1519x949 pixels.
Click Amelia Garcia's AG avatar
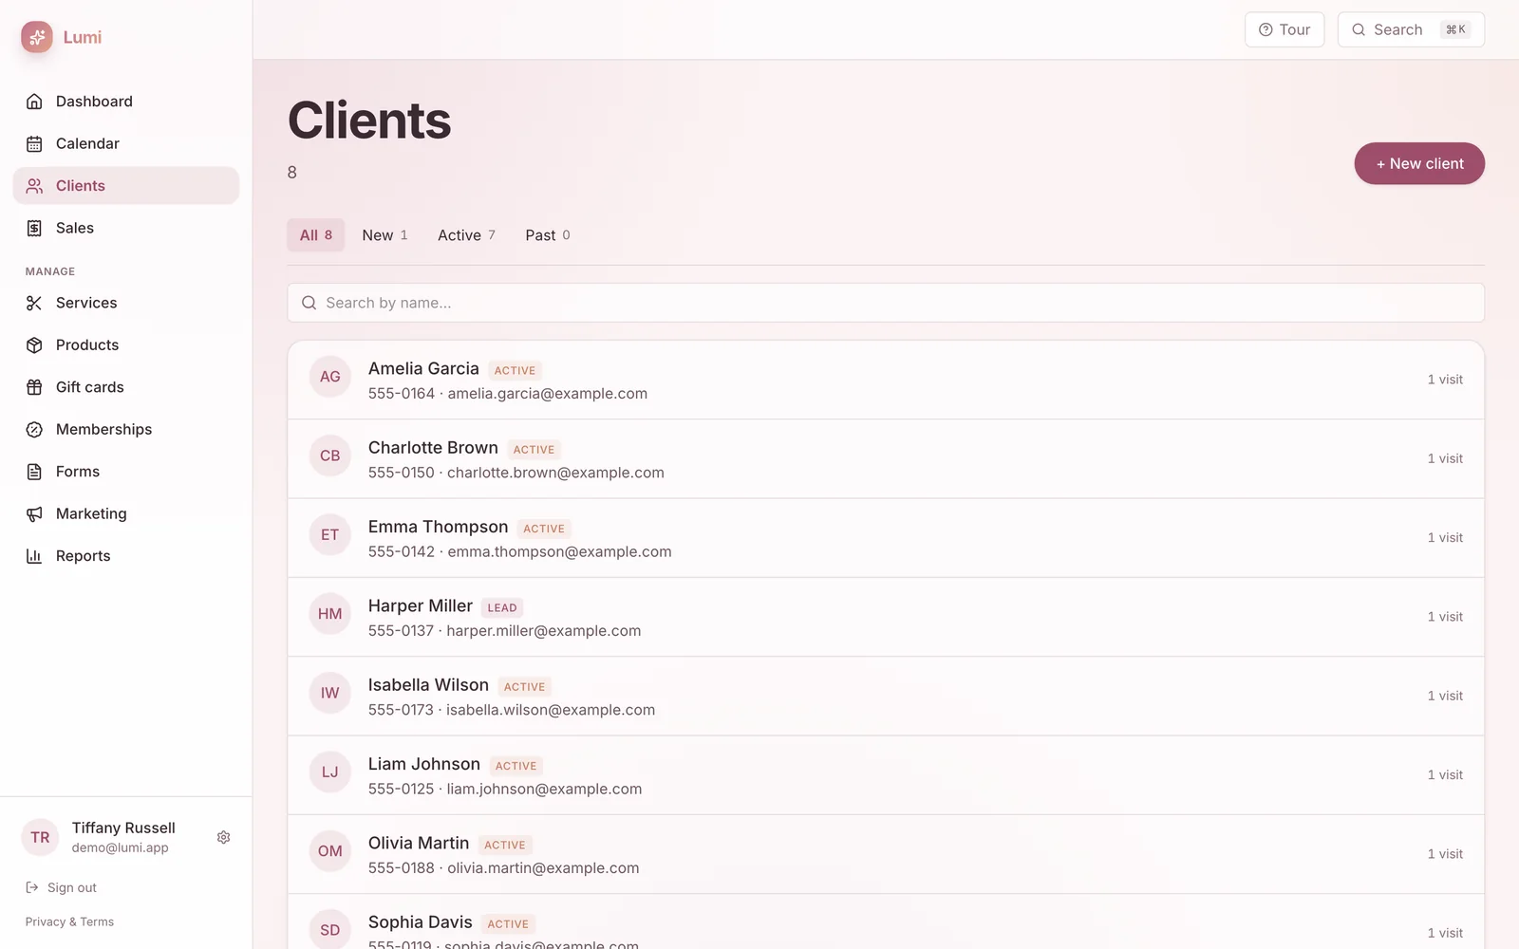pos(329,377)
